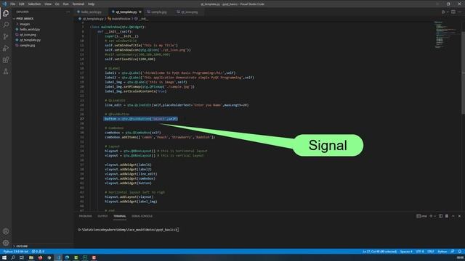Open the Manage gear icon
The image size is (465, 261).
6,243
